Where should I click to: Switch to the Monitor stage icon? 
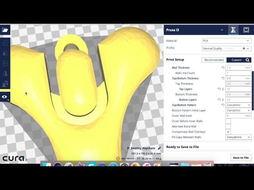[246, 30]
